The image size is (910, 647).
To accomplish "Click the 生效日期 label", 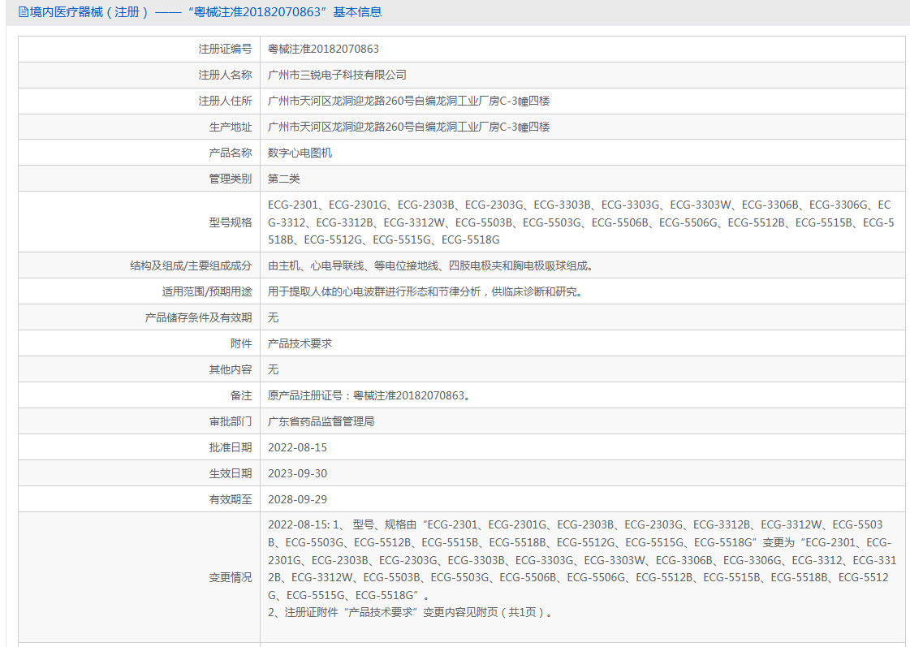I will pos(231,473).
